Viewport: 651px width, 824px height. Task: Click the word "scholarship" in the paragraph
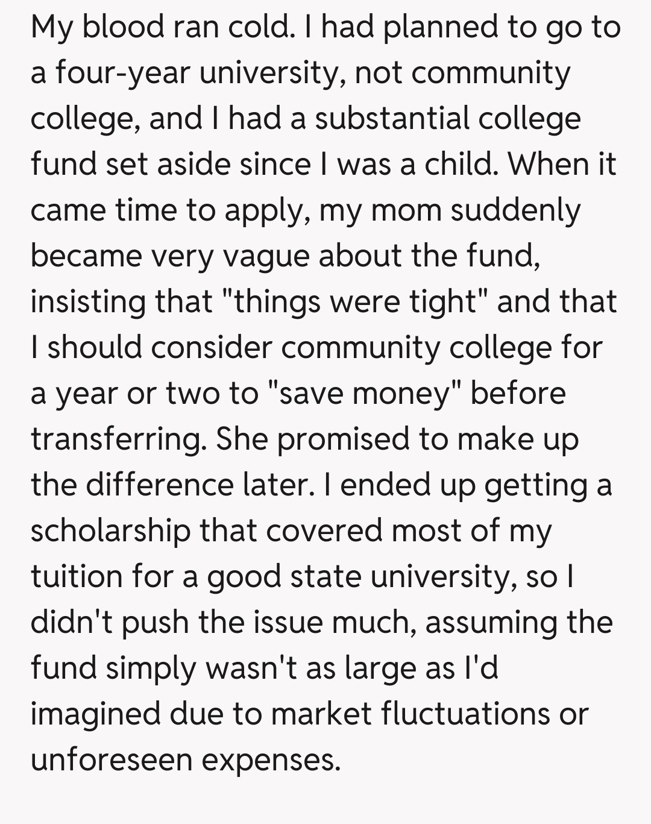110,531
